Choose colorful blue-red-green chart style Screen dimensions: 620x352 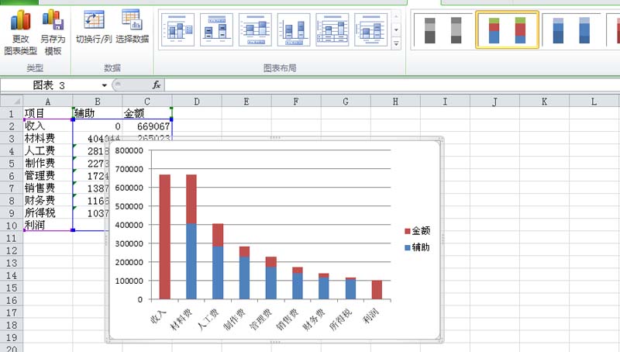coord(507,30)
